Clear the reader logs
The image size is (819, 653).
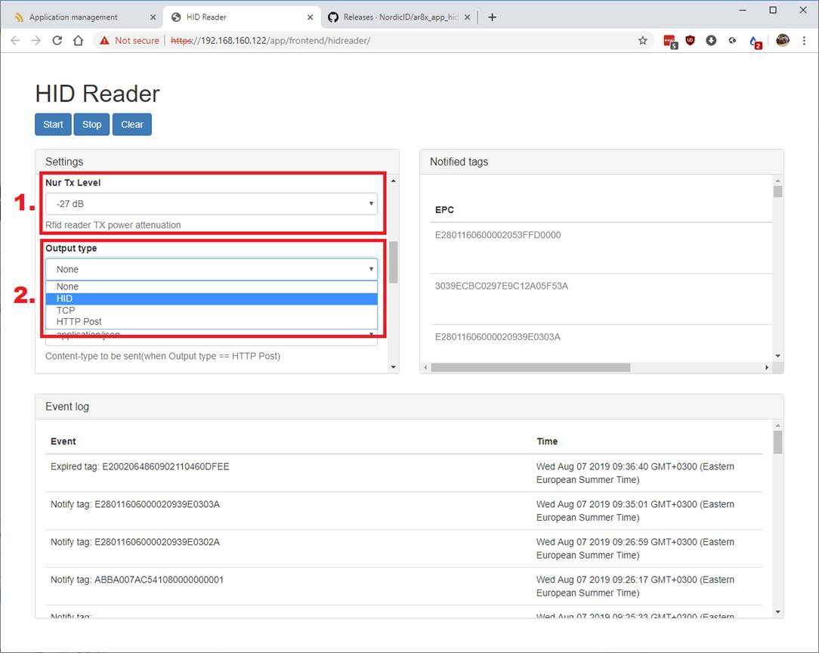click(x=132, y=125)
